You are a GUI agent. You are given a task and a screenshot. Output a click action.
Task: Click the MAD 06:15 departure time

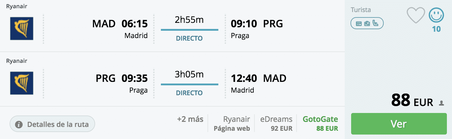click(134, 24)
